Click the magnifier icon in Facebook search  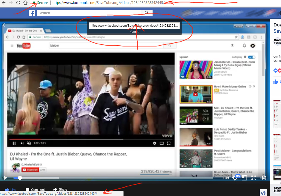click(x=147, y=13)
